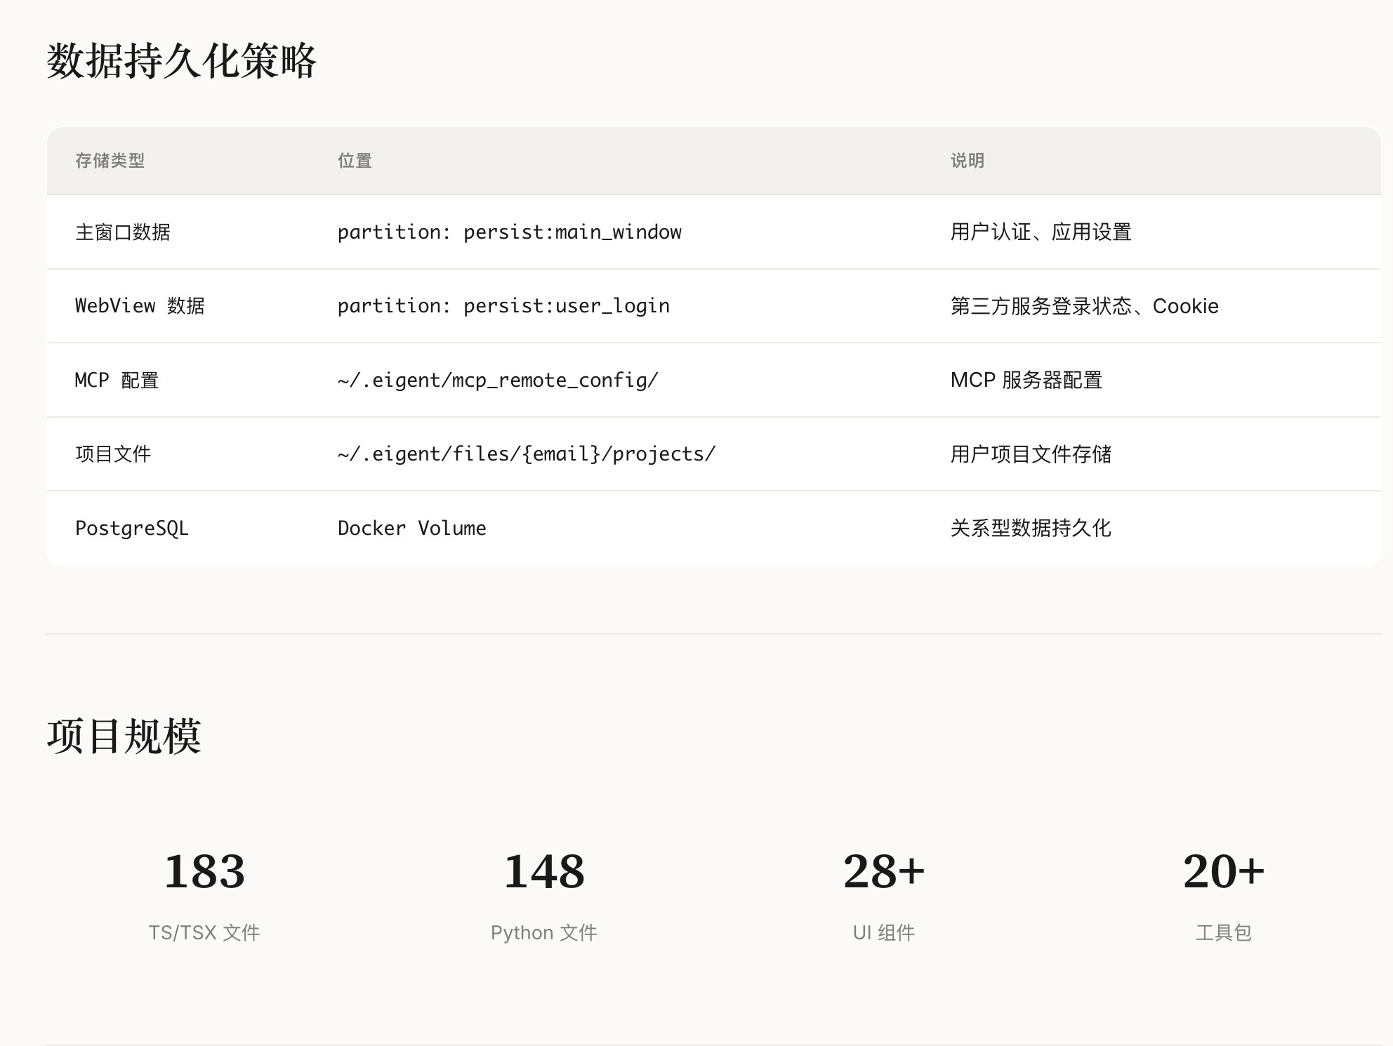Click the 第三方服务登录状态、Cookie description cell

[x=1084, y=306]
